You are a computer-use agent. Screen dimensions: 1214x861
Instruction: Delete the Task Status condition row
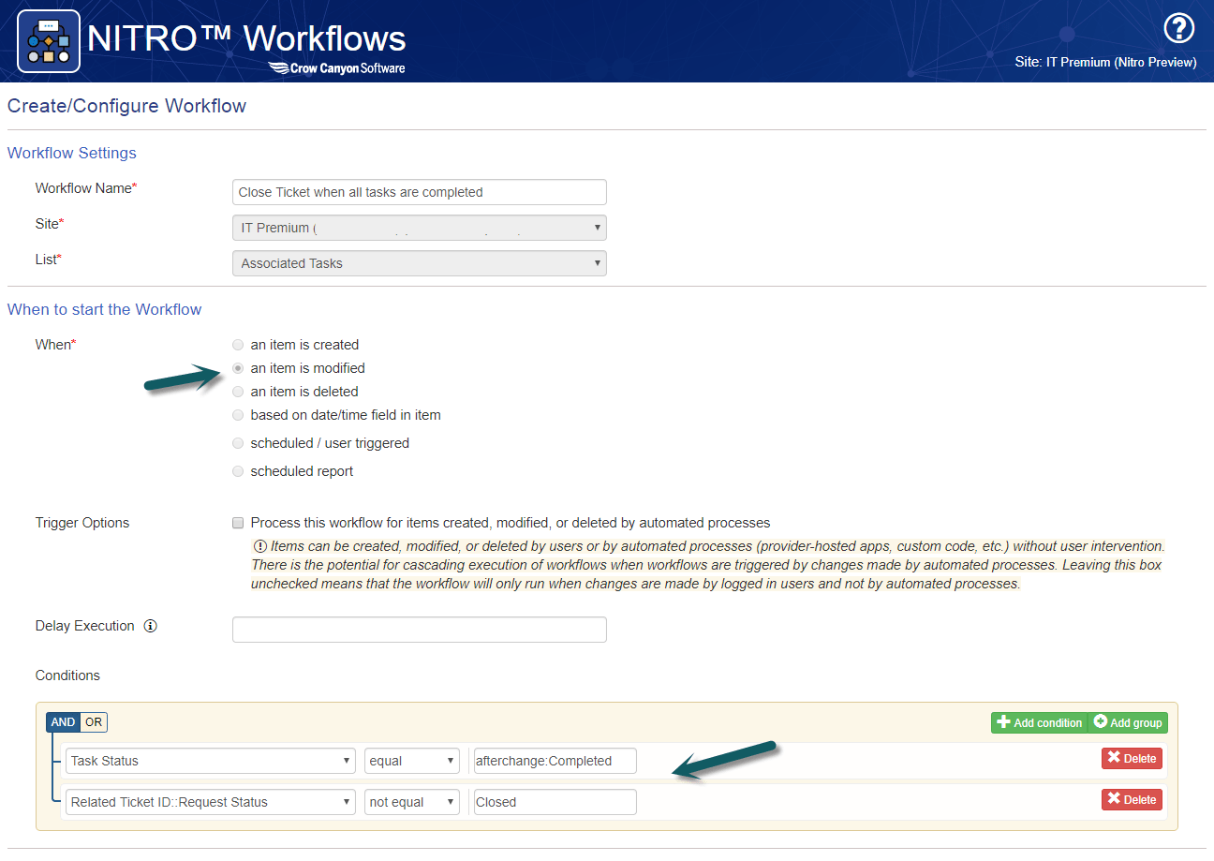point(1132,758)
